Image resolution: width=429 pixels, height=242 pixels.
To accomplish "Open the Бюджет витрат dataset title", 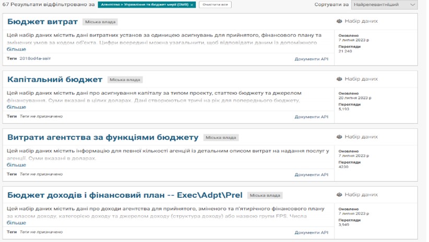I will pyautogui.click(x=42, y=21).
